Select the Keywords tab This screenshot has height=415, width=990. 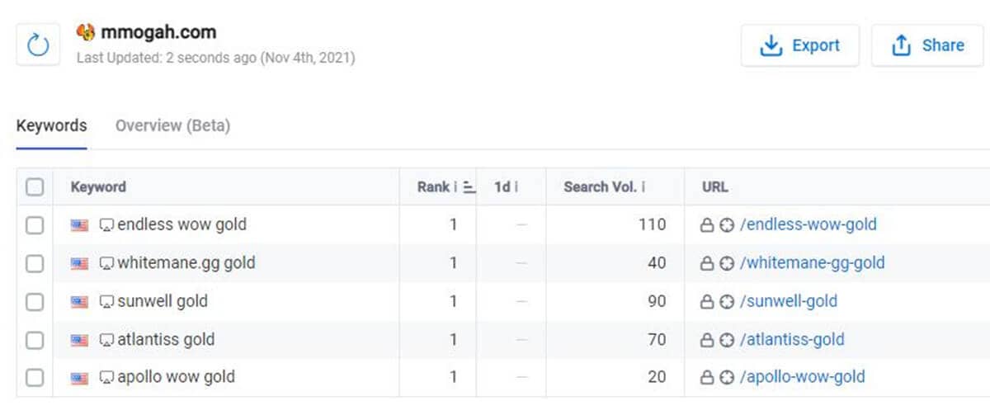click(51, 125)
